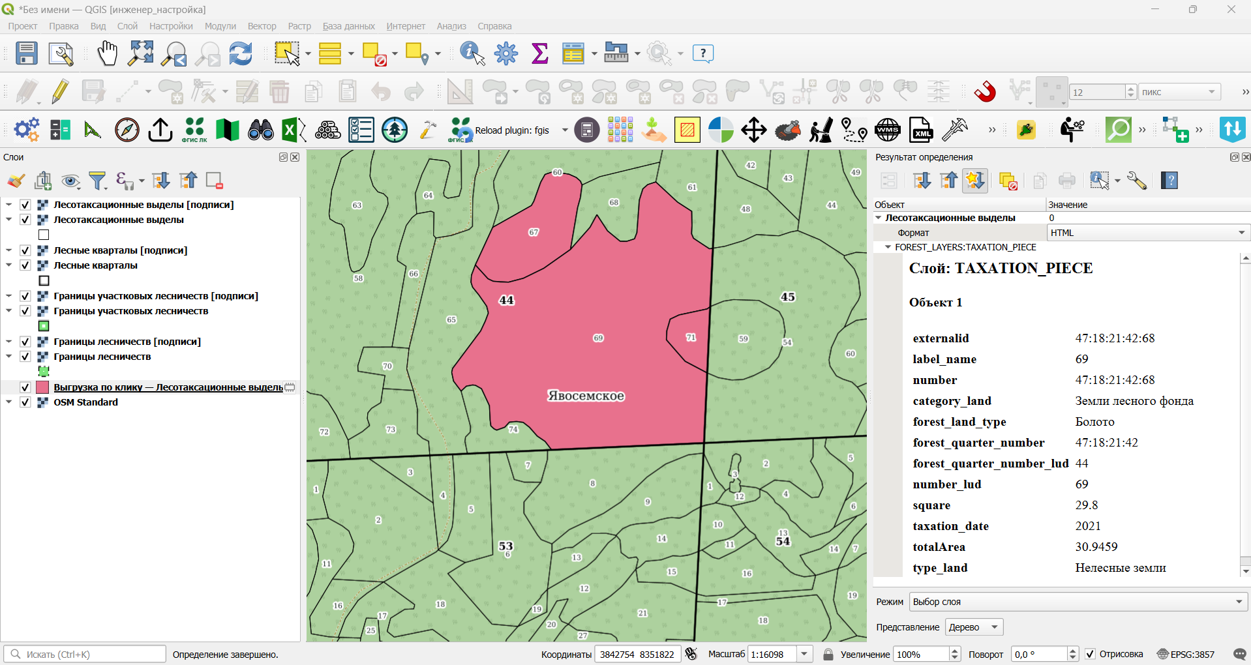Click the Объект column header

959,205
